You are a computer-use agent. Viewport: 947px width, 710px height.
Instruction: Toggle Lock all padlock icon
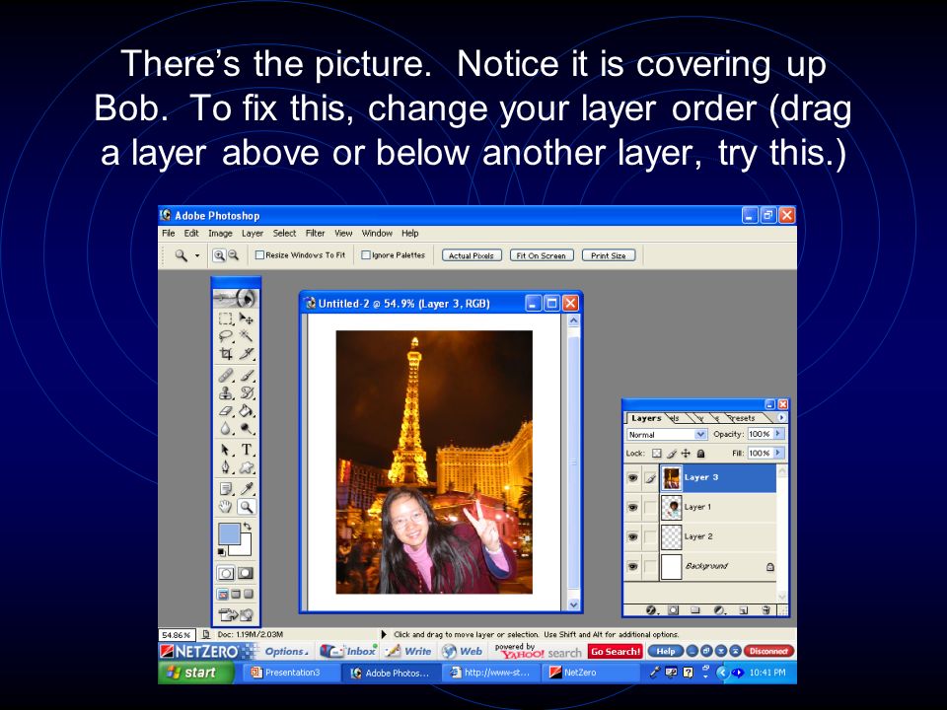(700, 453)
